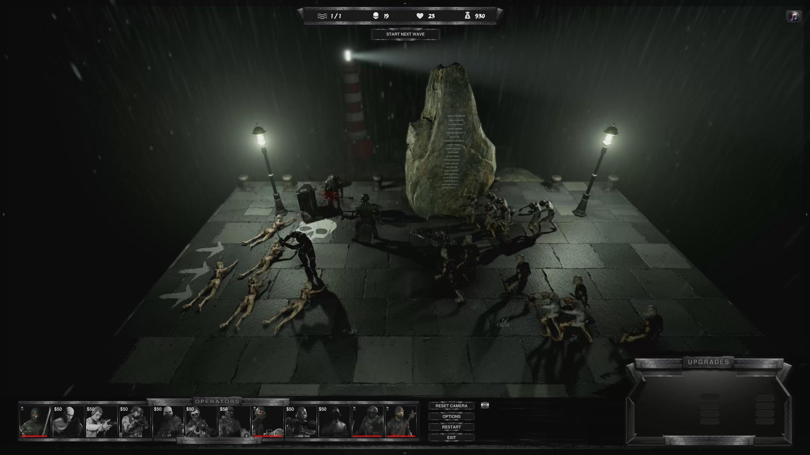Click the rank insignia on the first operator card
810x455 pixels.
coord(22,409)
